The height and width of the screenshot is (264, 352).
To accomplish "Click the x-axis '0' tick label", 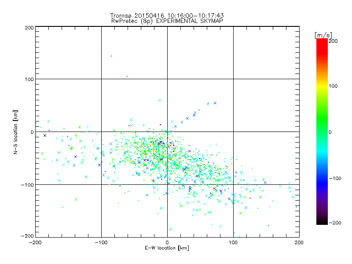I will tap(167, 242).
